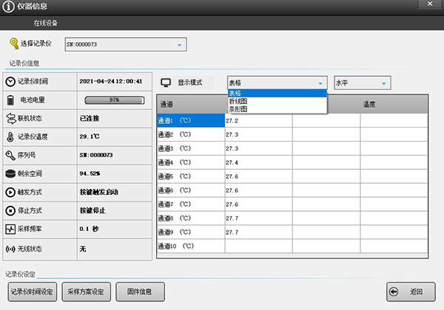Click the monitor icon beside 显示模式
The image size is (444, 310).
(166, 83)
